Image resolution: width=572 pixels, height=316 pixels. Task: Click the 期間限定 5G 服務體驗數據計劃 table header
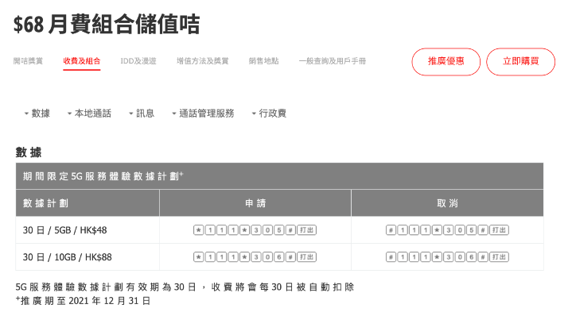click(279, 176)
